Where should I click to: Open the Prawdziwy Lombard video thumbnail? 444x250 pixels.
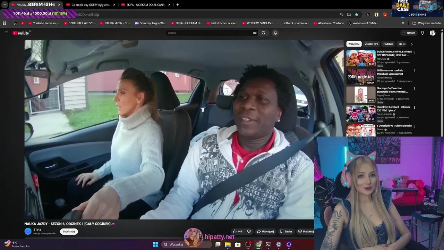[x=361, y=113]
